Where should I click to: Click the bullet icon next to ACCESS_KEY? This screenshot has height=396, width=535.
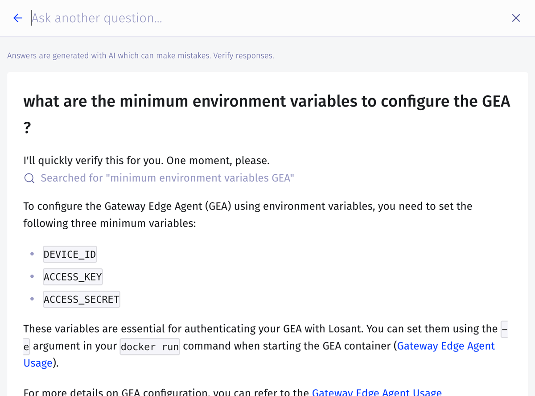[32, 276]
